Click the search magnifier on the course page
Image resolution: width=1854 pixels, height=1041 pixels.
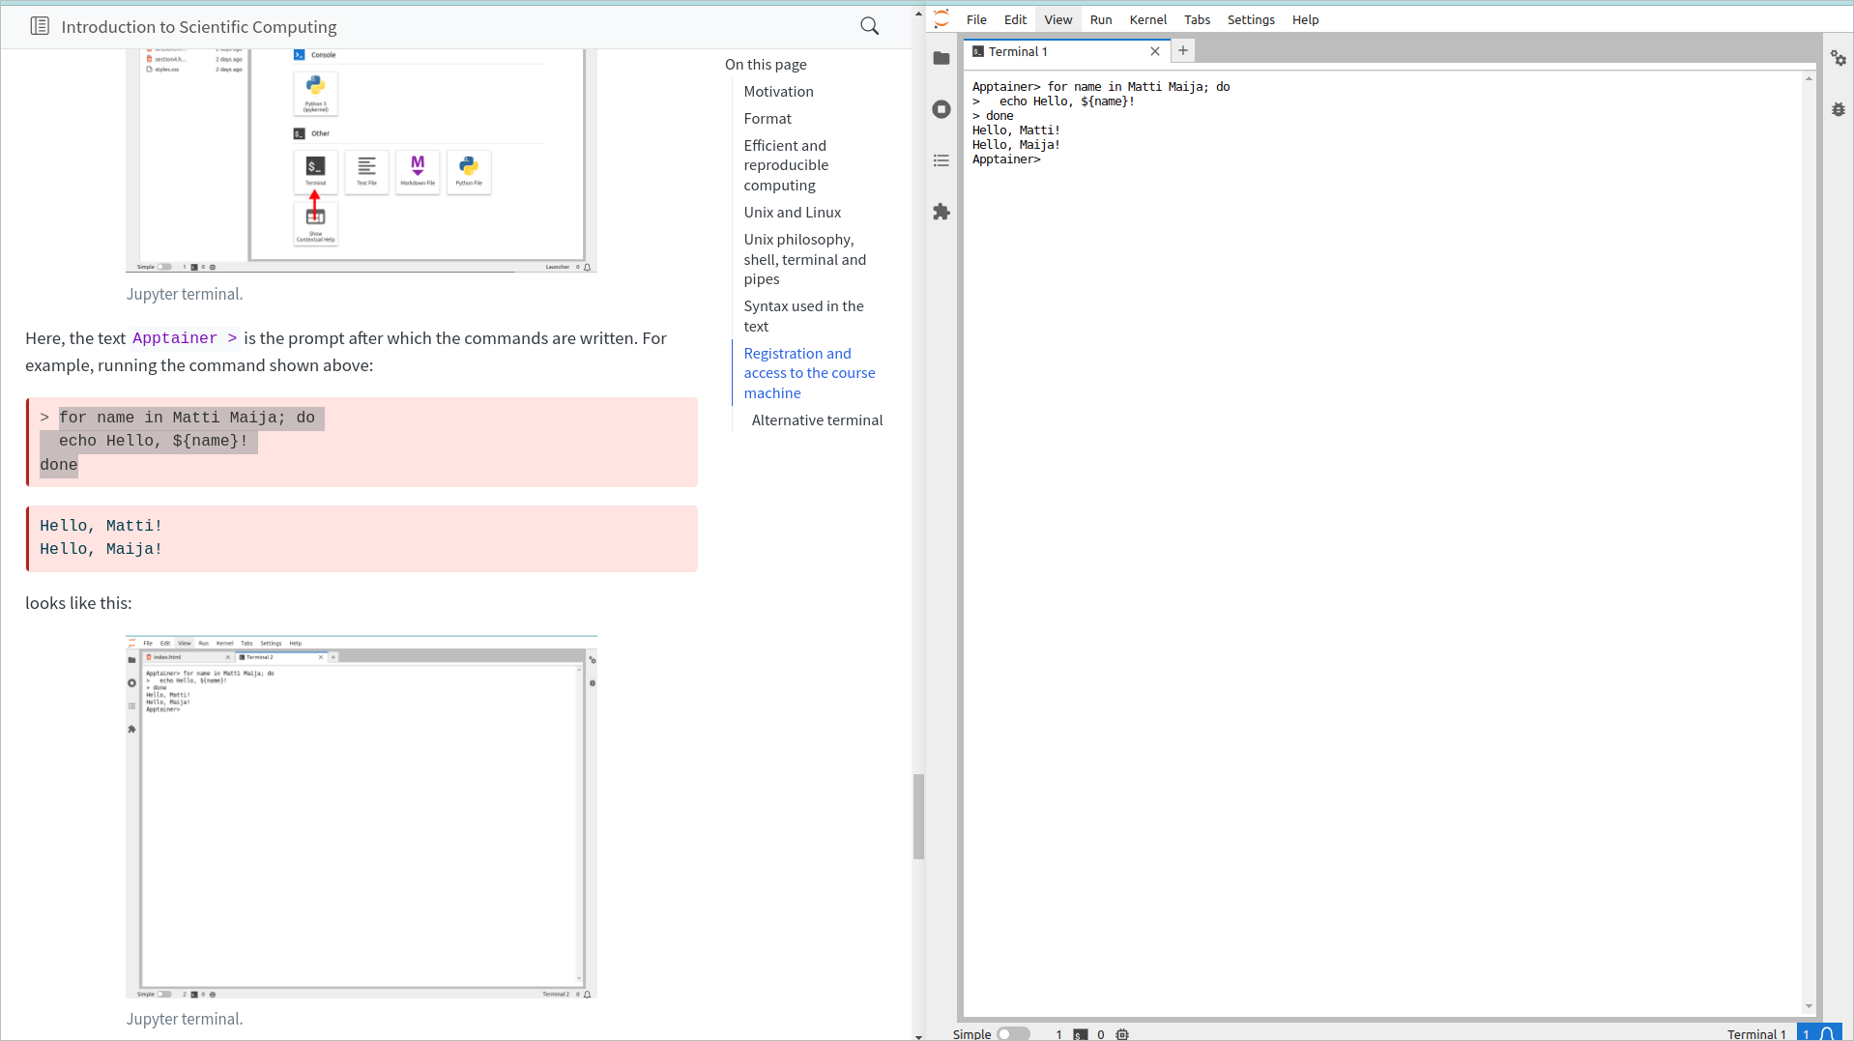click(870, 27)
